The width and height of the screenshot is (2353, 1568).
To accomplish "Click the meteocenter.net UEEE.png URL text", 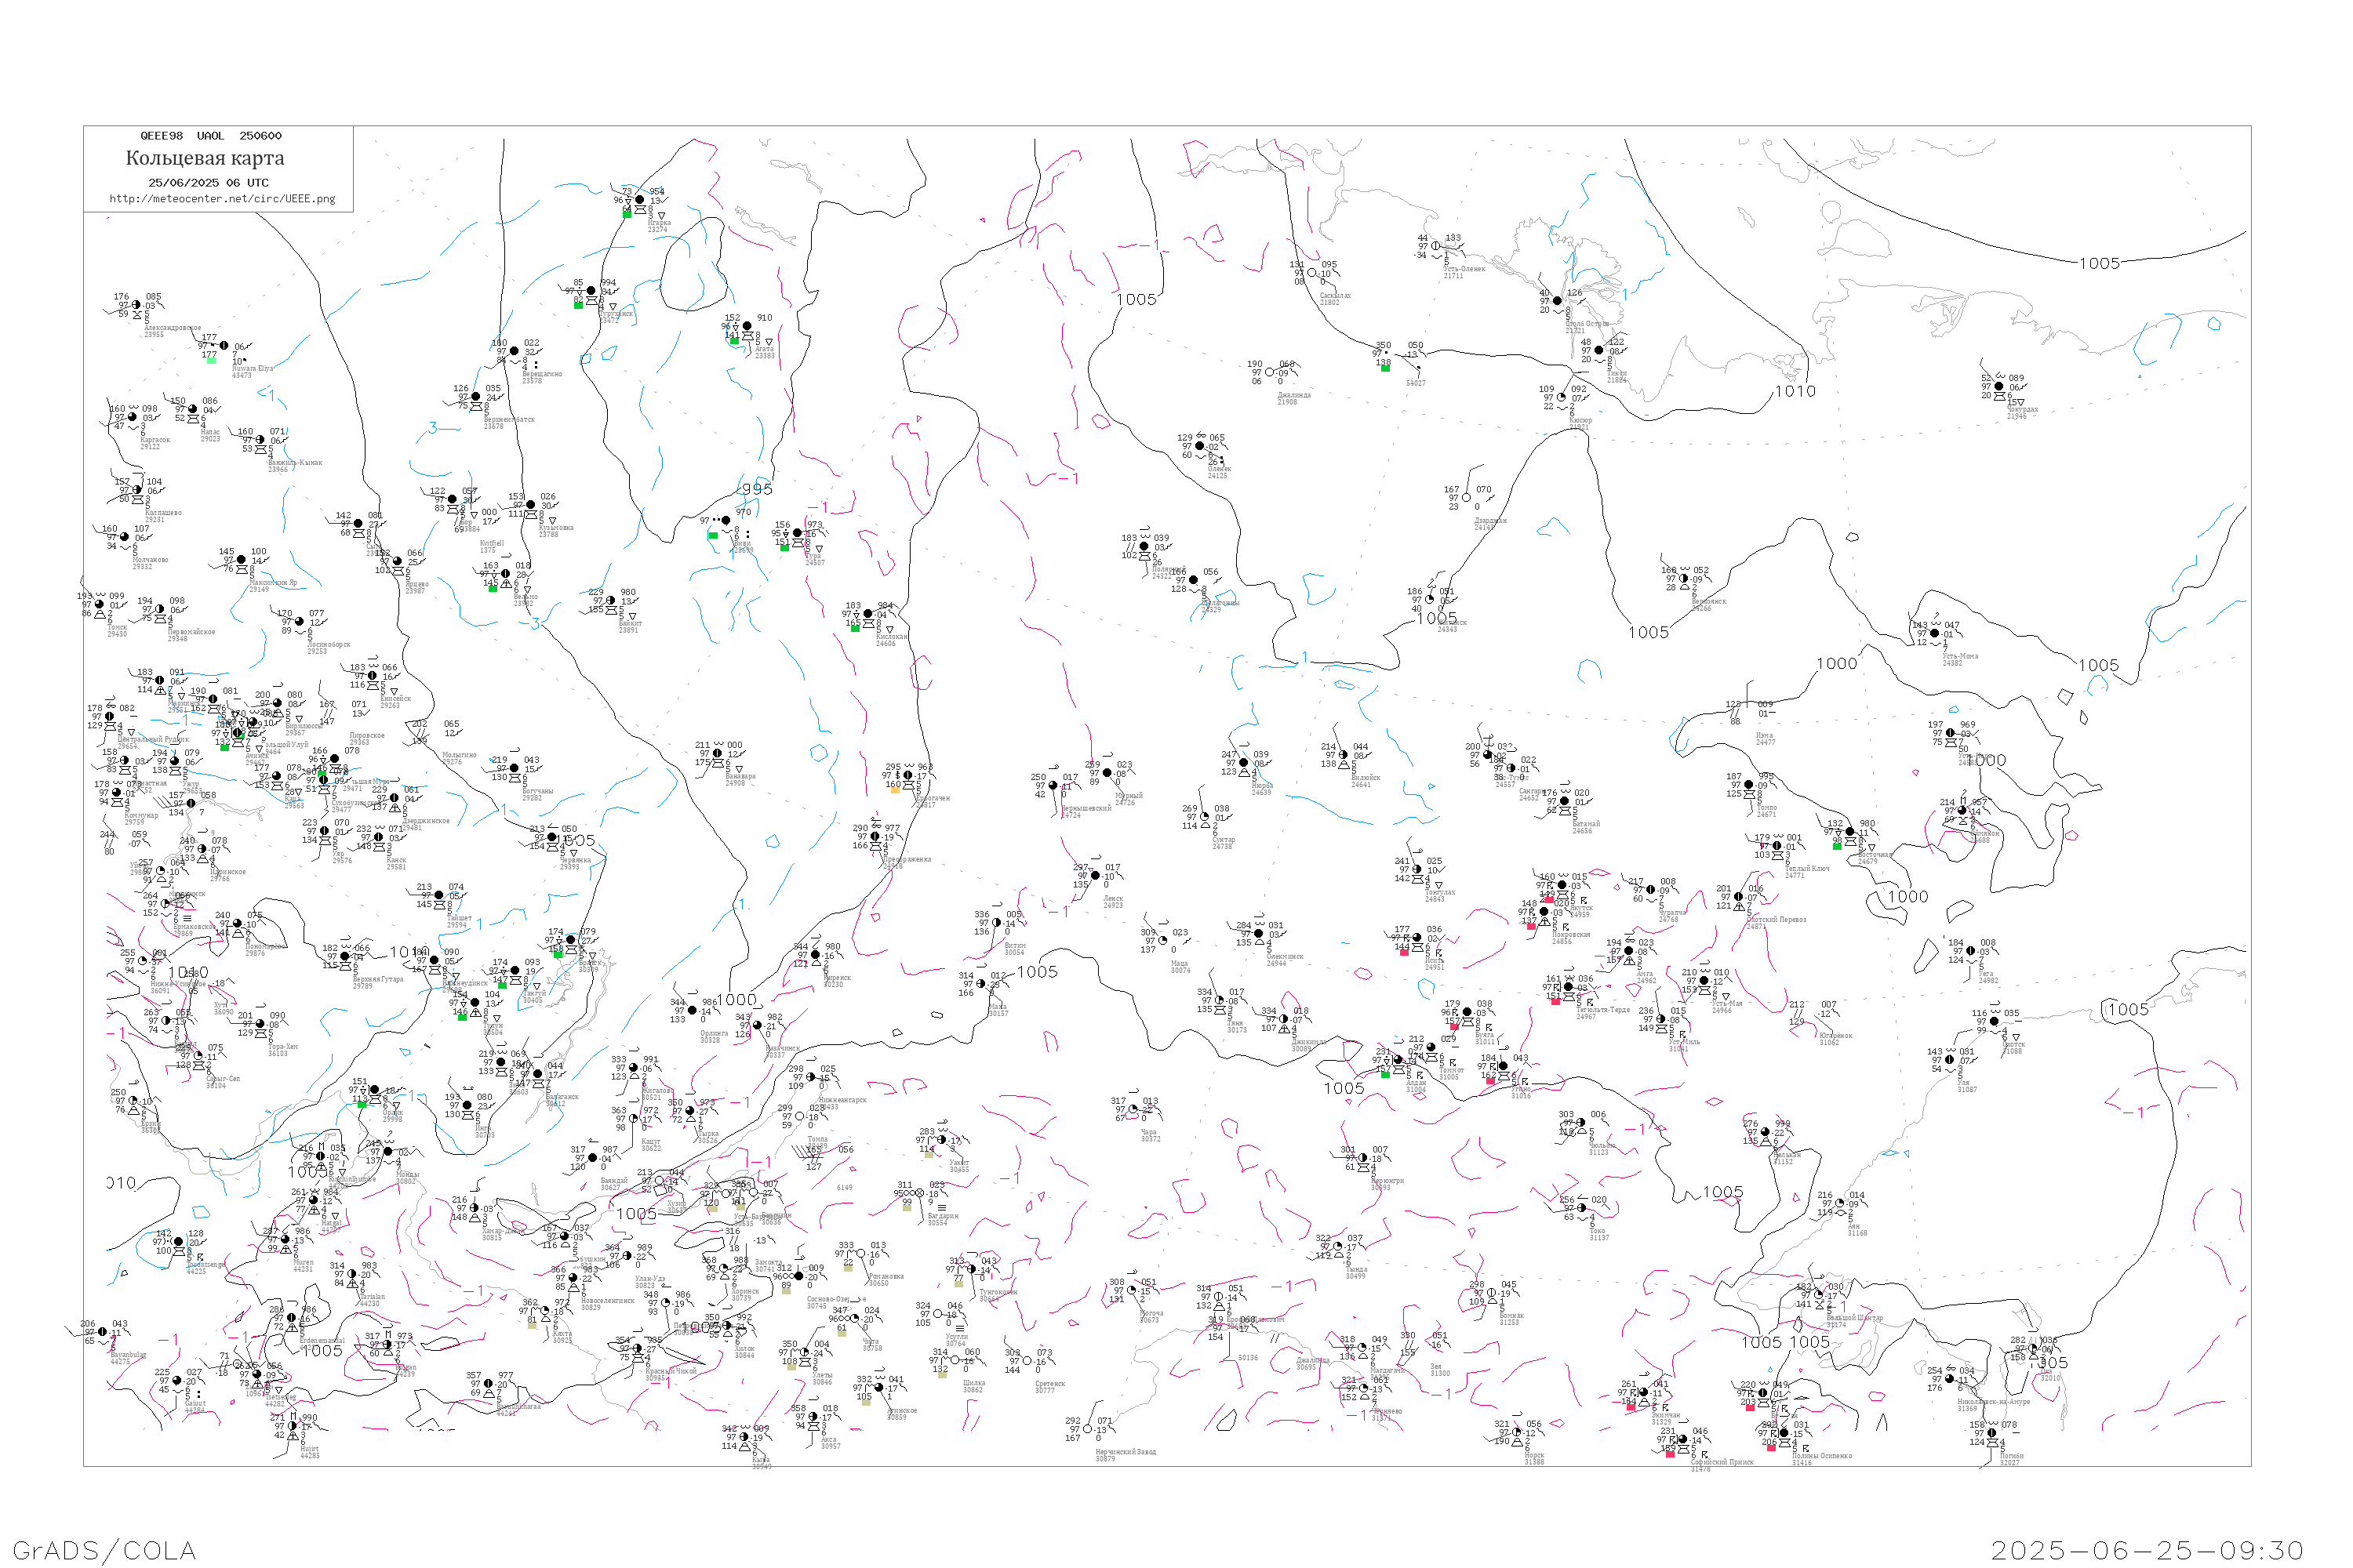I will [x=222, y=199].
